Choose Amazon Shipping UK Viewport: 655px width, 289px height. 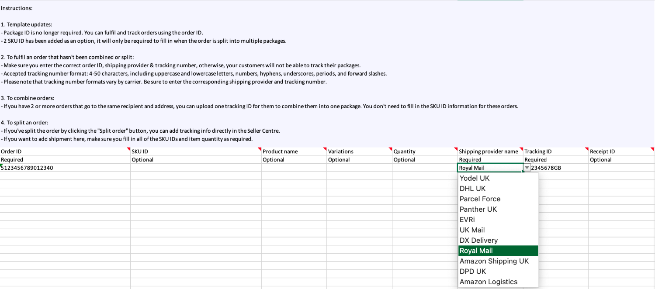click(498, 261)
